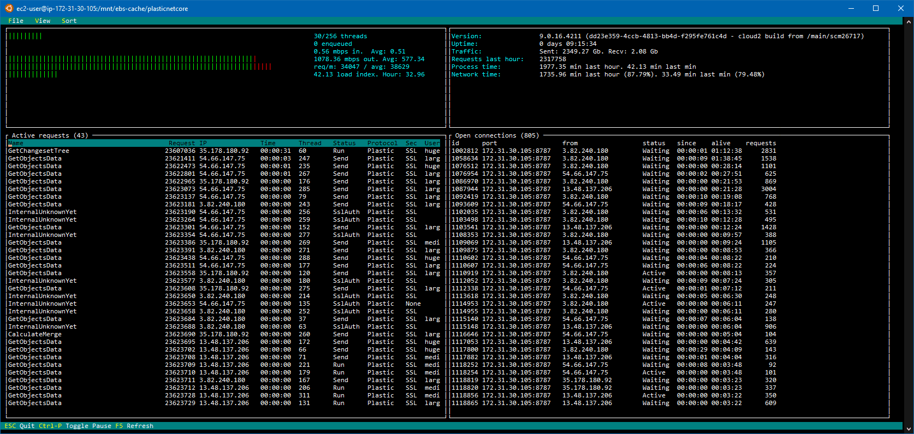Screen dimensions: 914x434
Task: Click F5 Refresh in the bottom bar
Action: pyautogui.click(x=134, y=426)
